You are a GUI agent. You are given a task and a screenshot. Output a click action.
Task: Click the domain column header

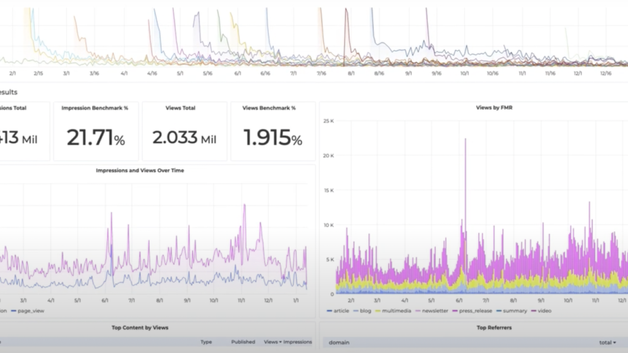[339, 342]
